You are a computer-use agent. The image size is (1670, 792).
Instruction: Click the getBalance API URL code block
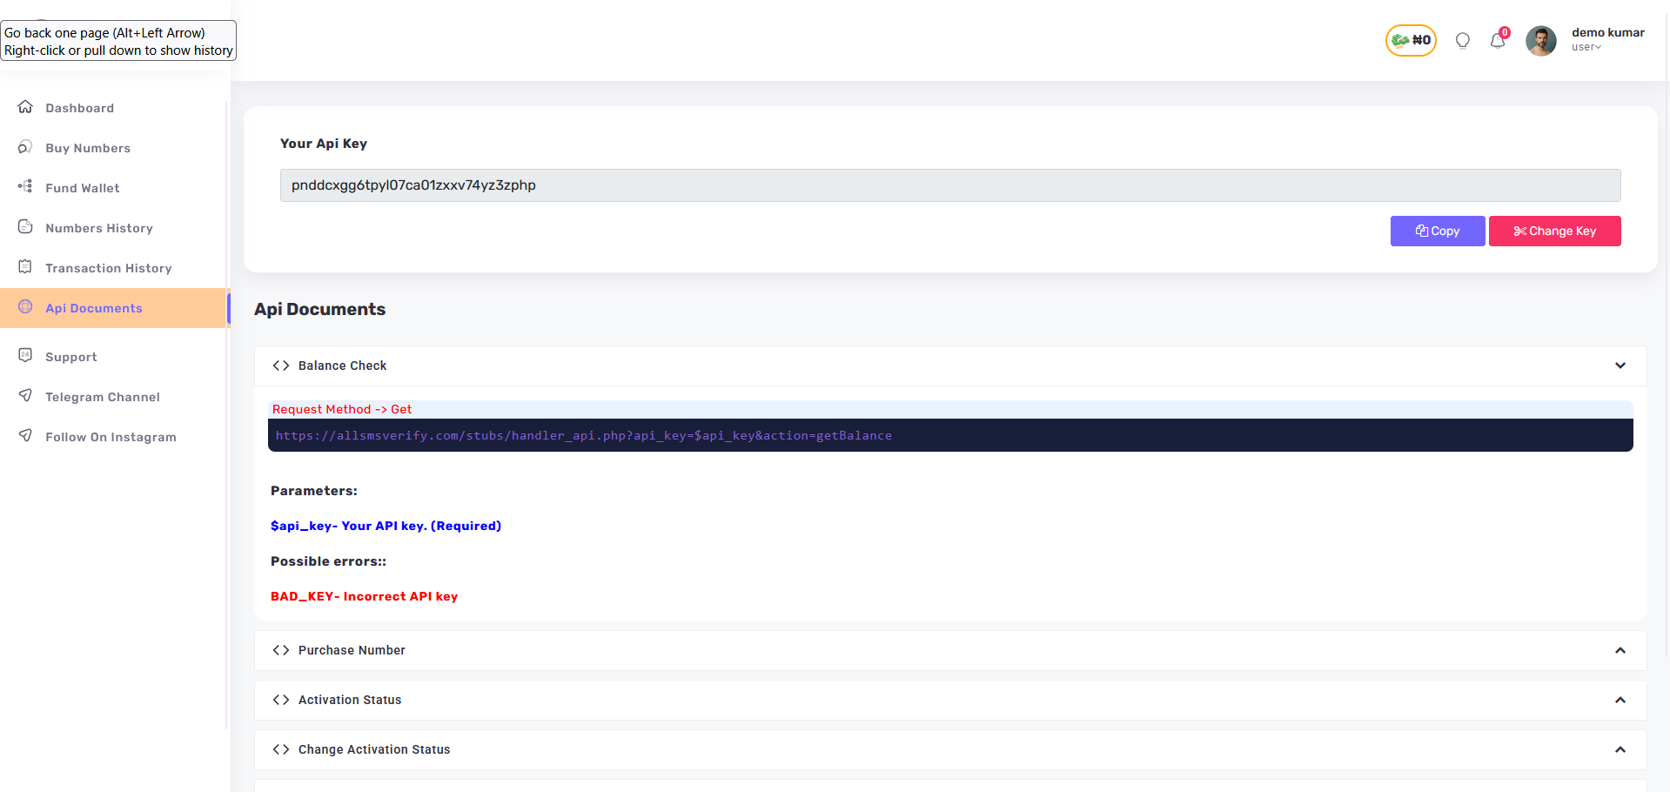(950, 435)
